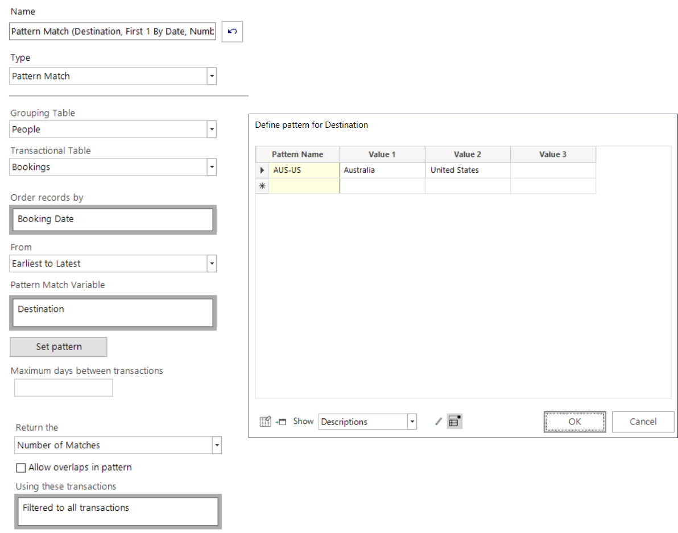Click the Set pattern button
Viewport: 678px width, 533px height.
(x=59, y=347)
